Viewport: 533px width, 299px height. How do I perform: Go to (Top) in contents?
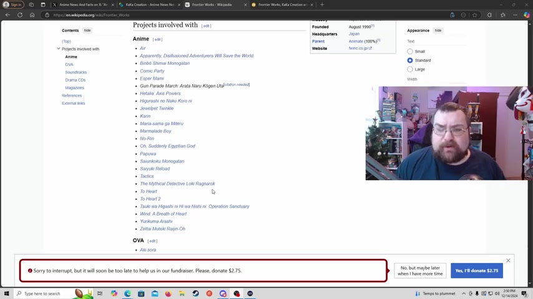point(66,41)
